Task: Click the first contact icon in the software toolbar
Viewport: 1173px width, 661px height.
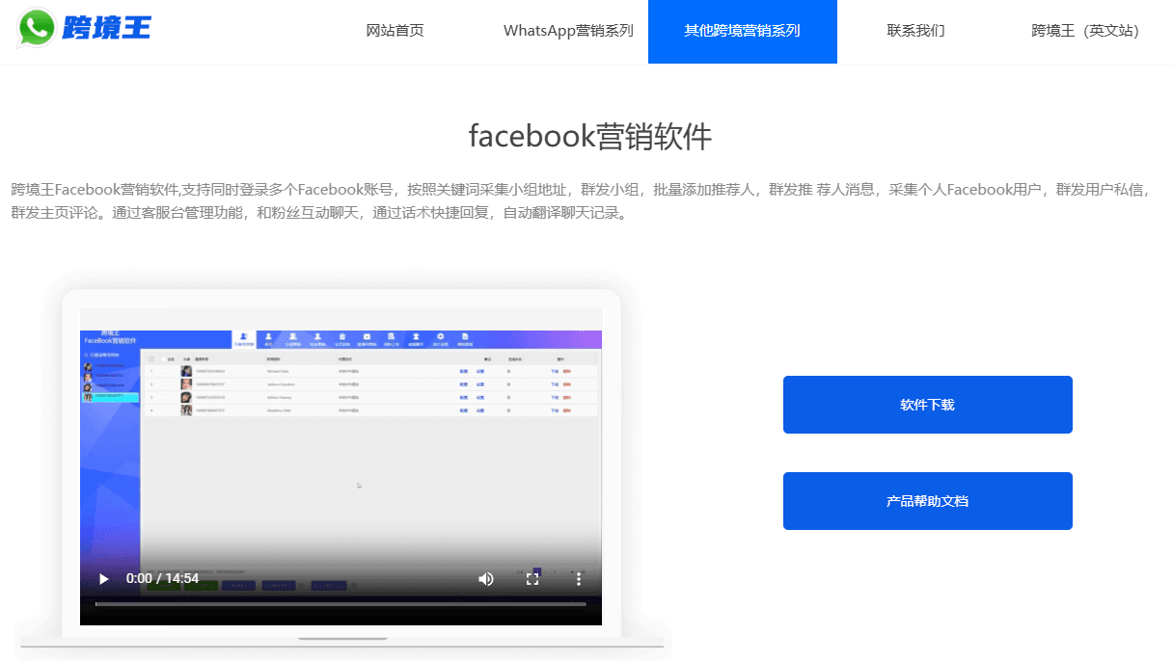Action: coord(243,337)
